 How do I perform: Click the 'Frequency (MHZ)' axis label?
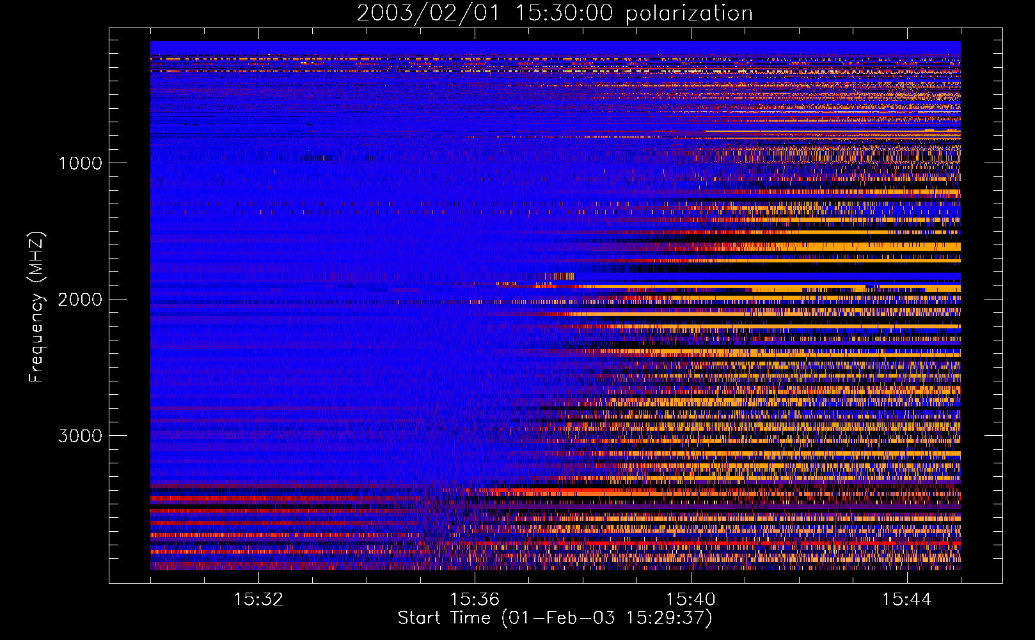(x=36, y=307)
